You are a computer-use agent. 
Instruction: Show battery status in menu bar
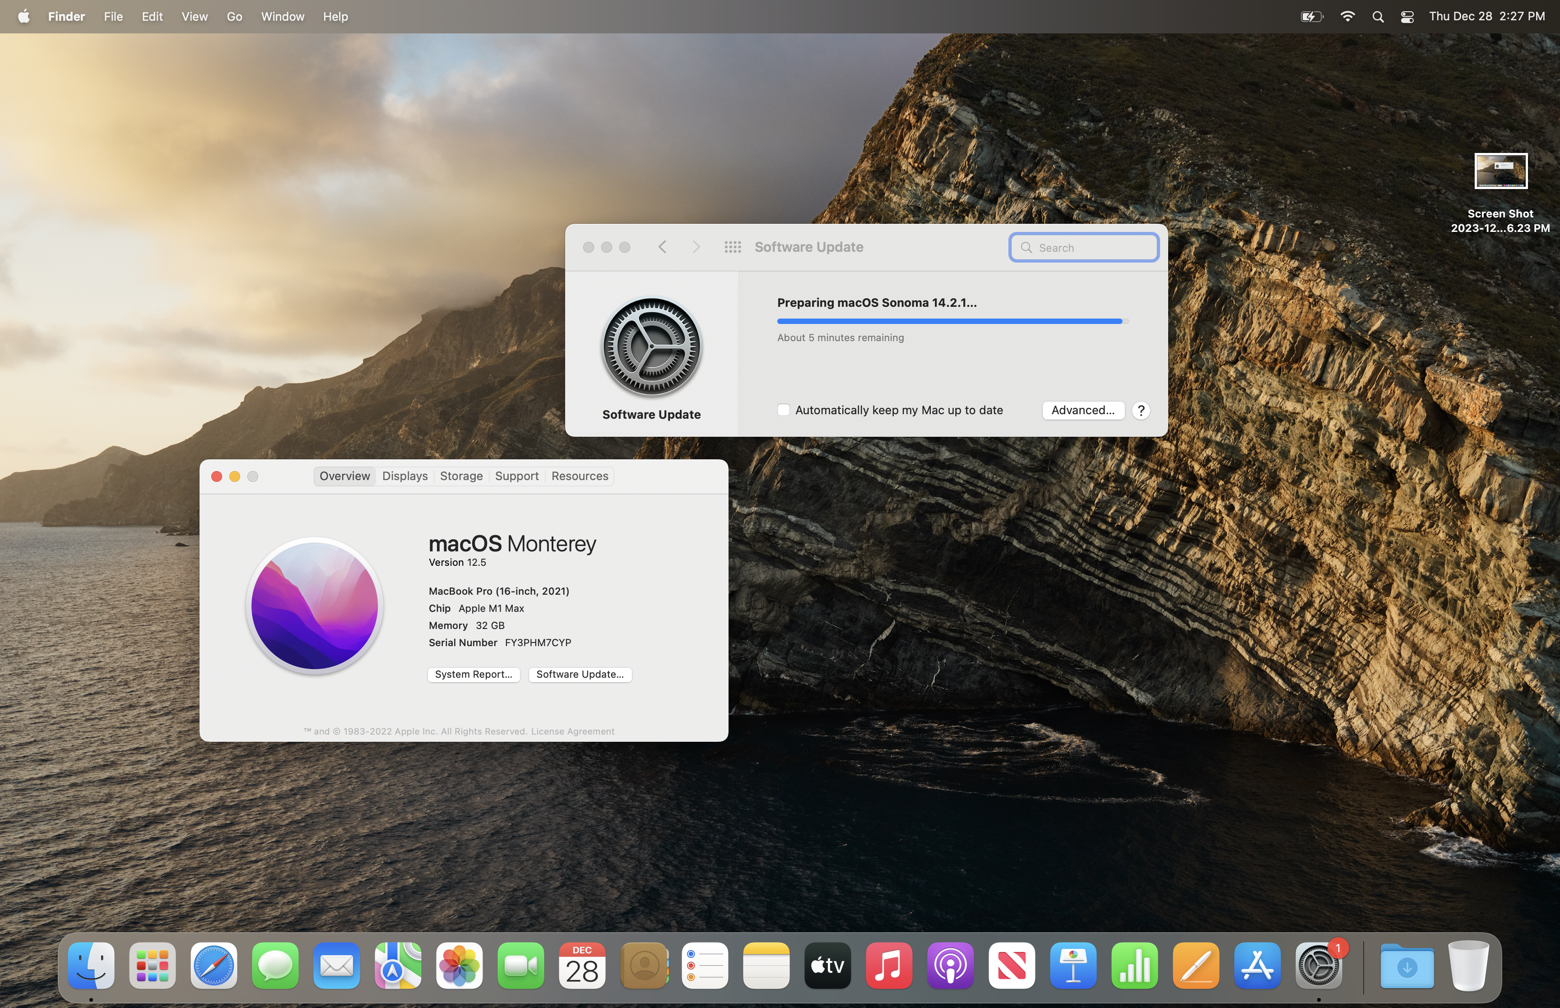pyautogui.click(x=1312, y=16)
